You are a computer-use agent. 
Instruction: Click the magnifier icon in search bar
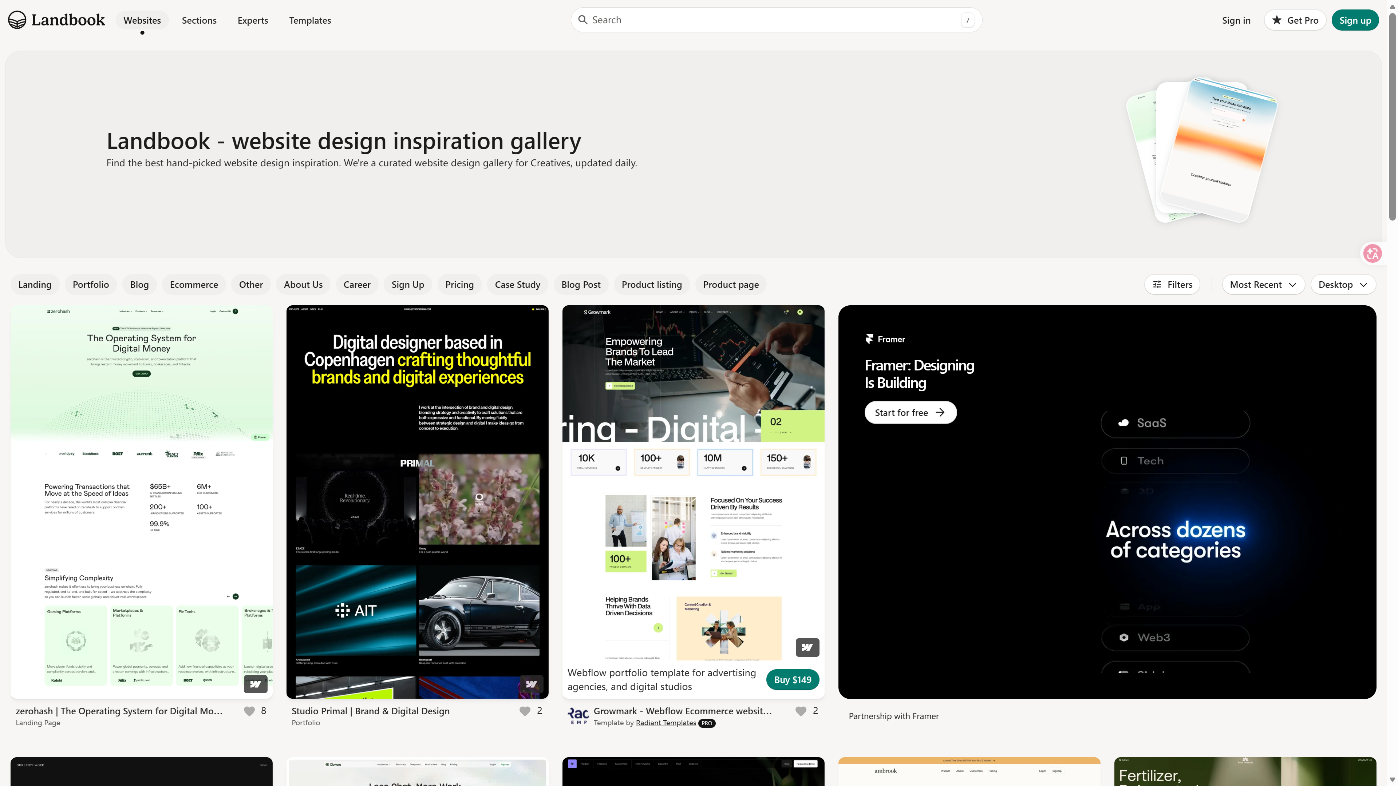(x=582, y=20)
